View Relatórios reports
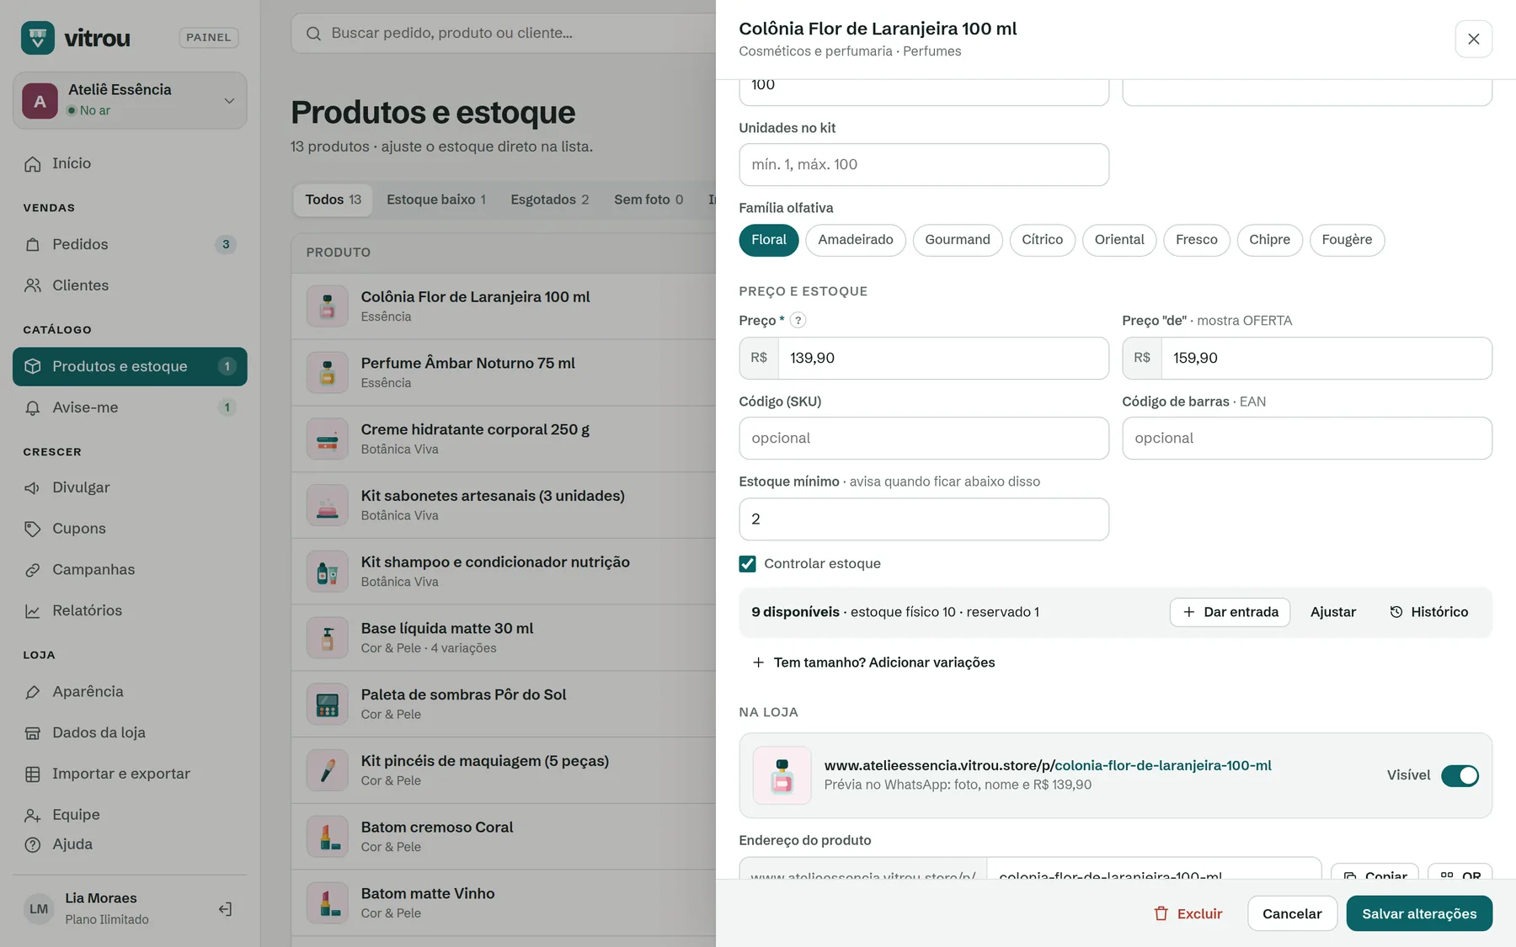The height and width of the screenshot is (947, 1516). [x=130, y=610]
